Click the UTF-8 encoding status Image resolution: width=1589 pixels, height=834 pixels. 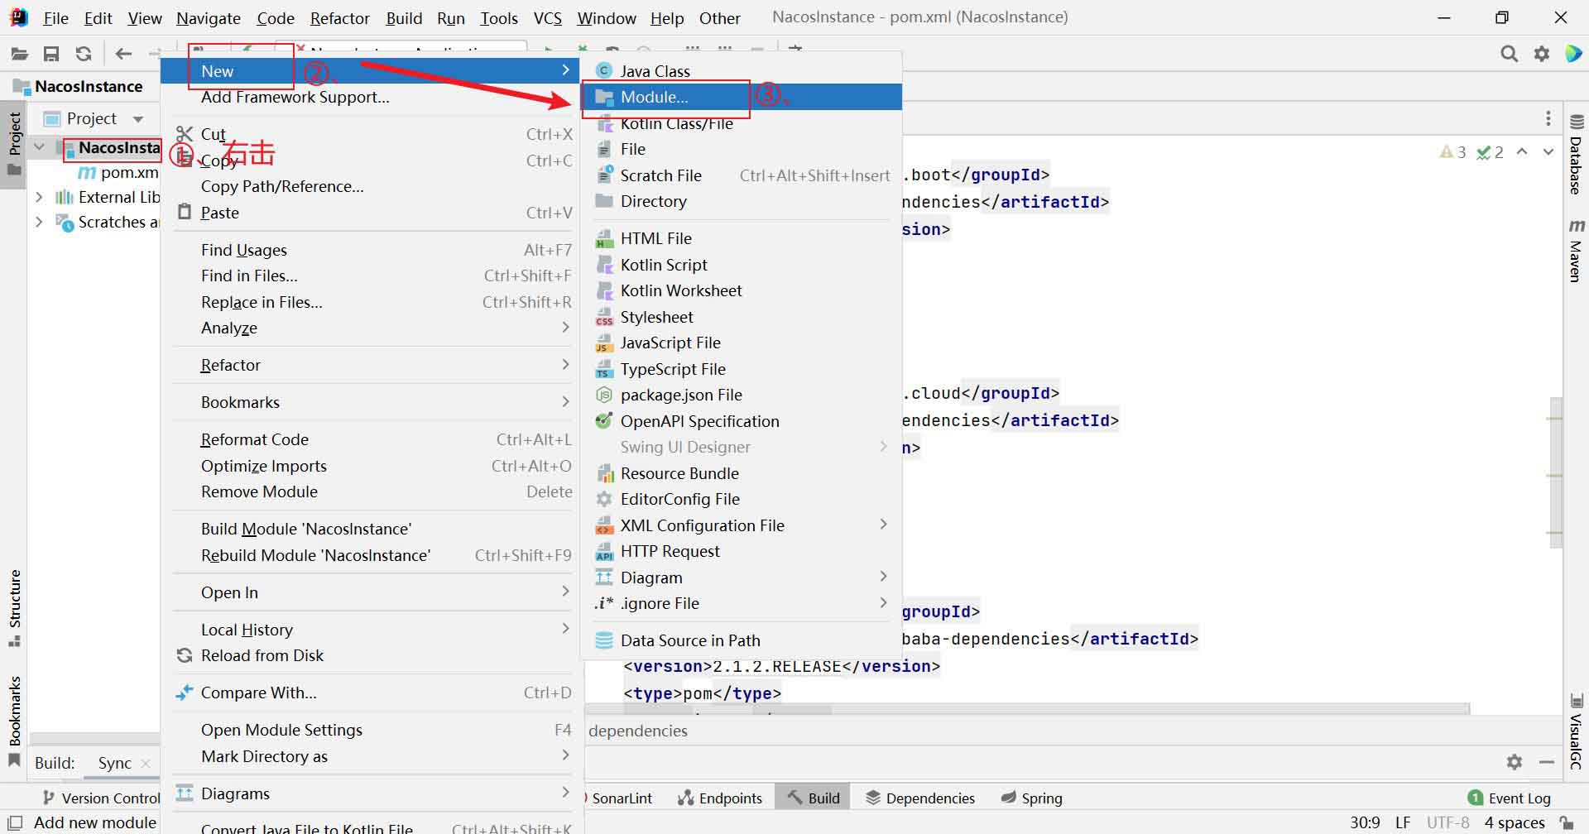(1448, 822)
